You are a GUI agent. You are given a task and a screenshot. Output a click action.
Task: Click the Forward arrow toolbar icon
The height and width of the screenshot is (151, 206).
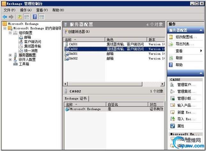pyautogui.click(x=11, y=17)
